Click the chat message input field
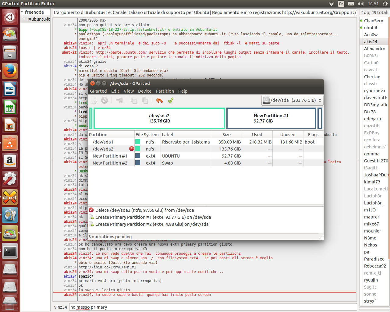Image resolution: width=390 pixels, height=312 pixels. (x=213, y=307)
